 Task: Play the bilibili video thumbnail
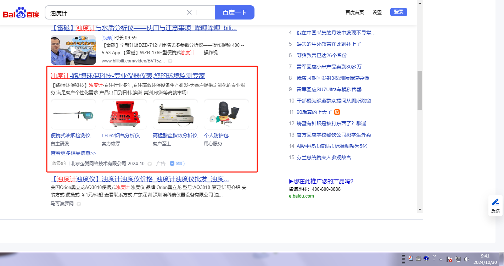click(x=73, y=50)
